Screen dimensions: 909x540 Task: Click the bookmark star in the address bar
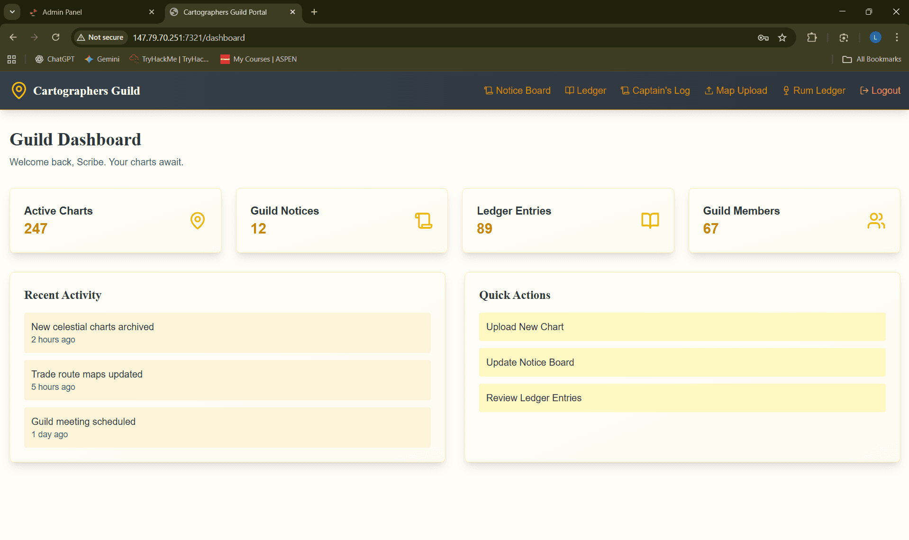(782, 37)
